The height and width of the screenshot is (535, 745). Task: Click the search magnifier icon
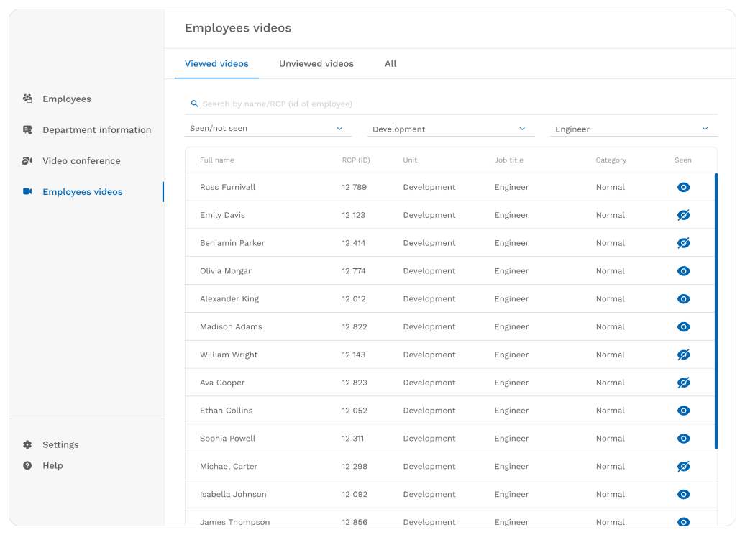point(194,104)
